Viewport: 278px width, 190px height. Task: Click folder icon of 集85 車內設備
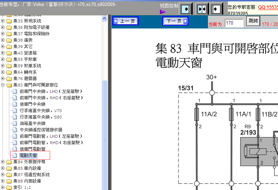tap(9, 168)
